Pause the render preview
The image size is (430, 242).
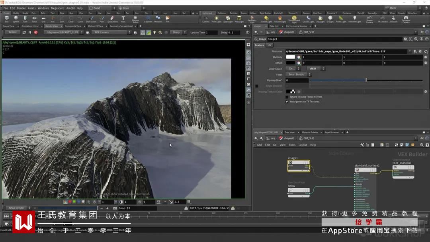pyautogui.click(x=30, y=32)
